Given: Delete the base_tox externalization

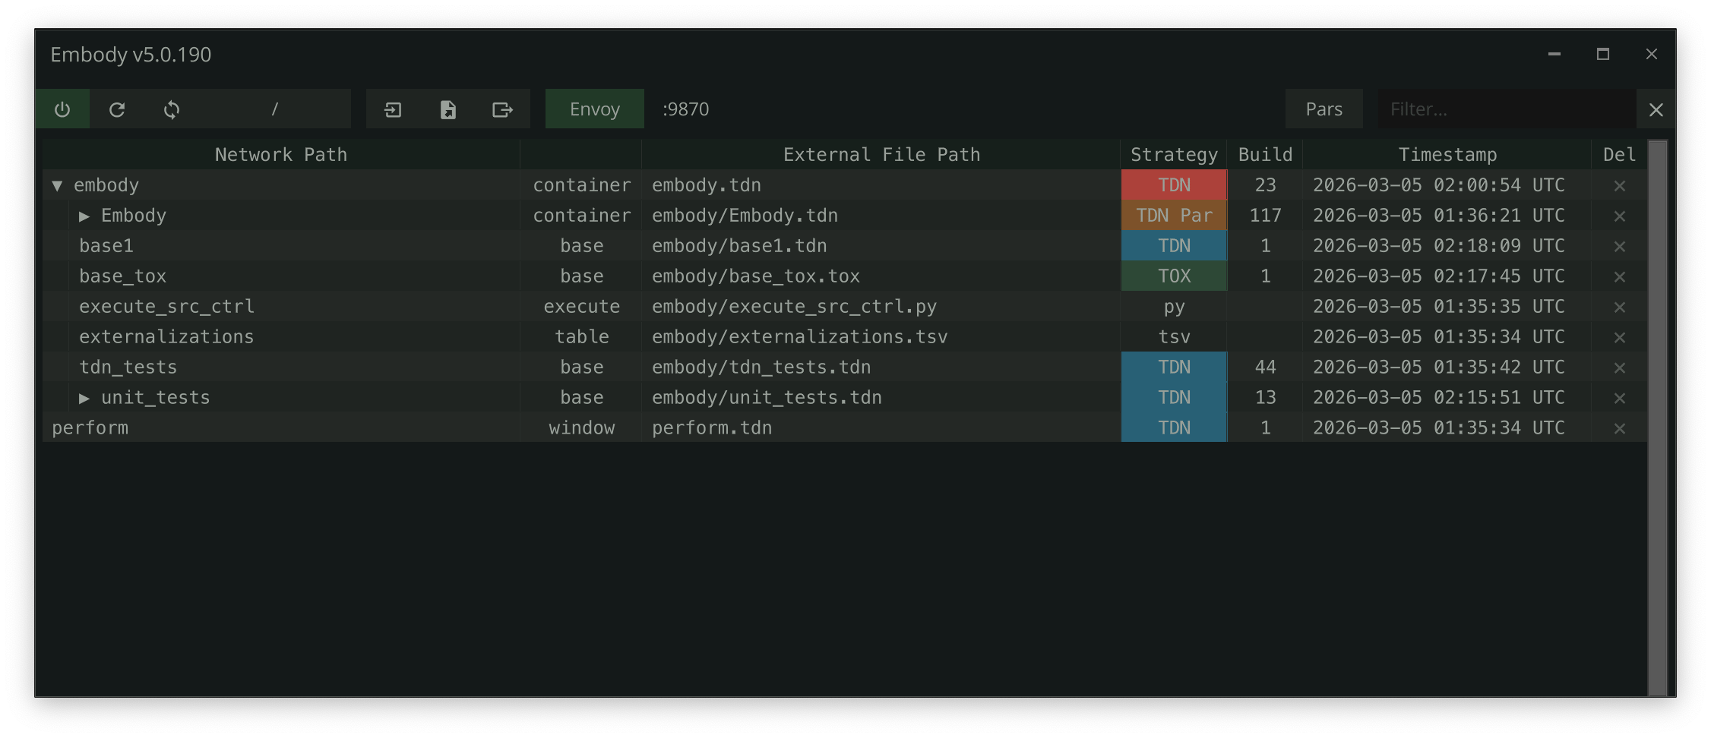Looking at the screenshot, I should (x=1620, y=277).
